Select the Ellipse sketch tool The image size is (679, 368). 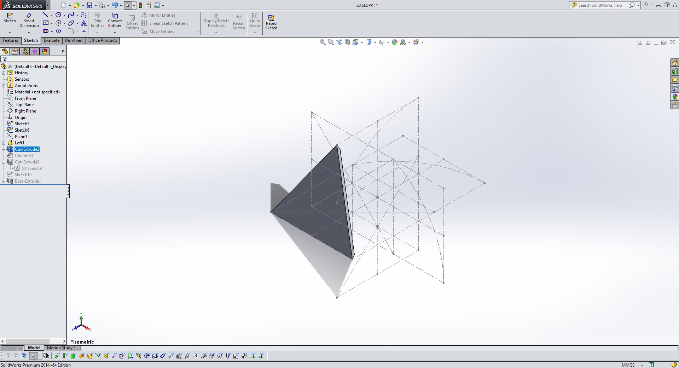pyautogui.click(x=71, y=23)
